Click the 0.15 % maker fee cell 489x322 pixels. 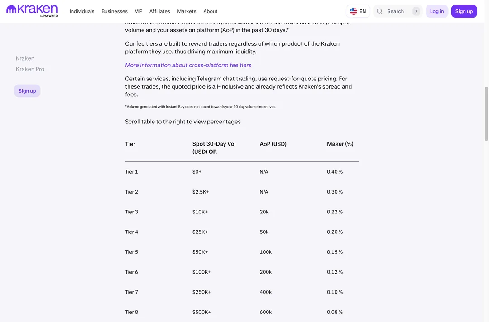point(335,252)
